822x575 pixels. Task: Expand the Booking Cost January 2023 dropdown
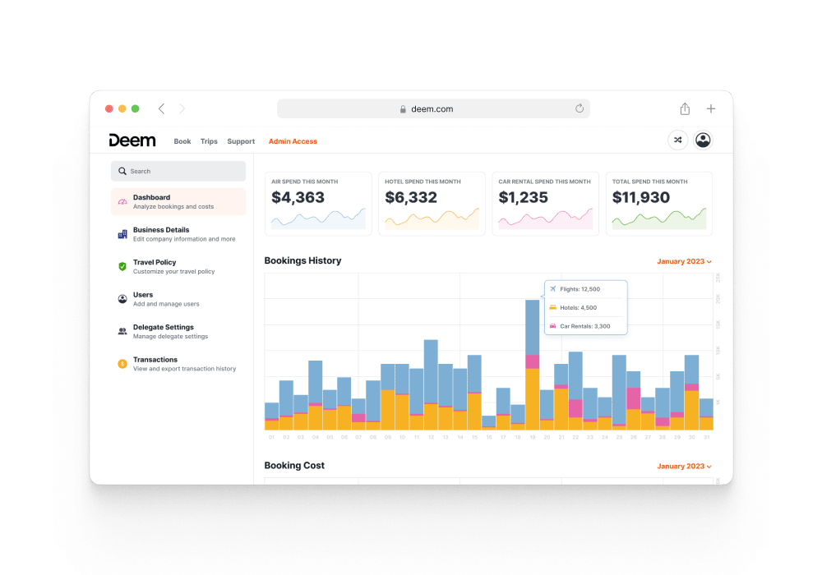point(684,466)
